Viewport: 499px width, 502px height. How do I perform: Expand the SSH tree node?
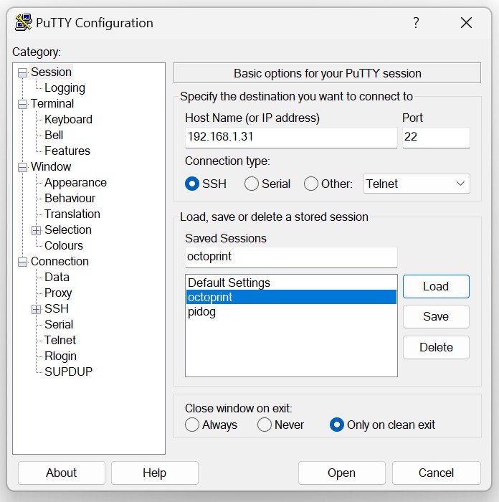point(36,309)
